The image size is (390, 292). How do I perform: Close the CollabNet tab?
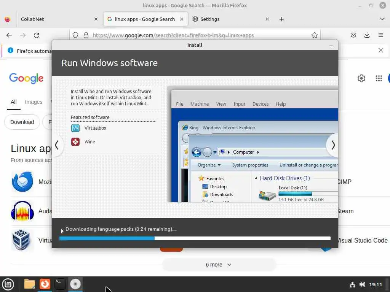click(96, 19)
